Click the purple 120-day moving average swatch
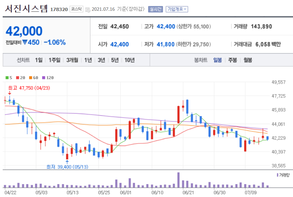This screenshot has width=293, height=197. (x=44, y=78)
